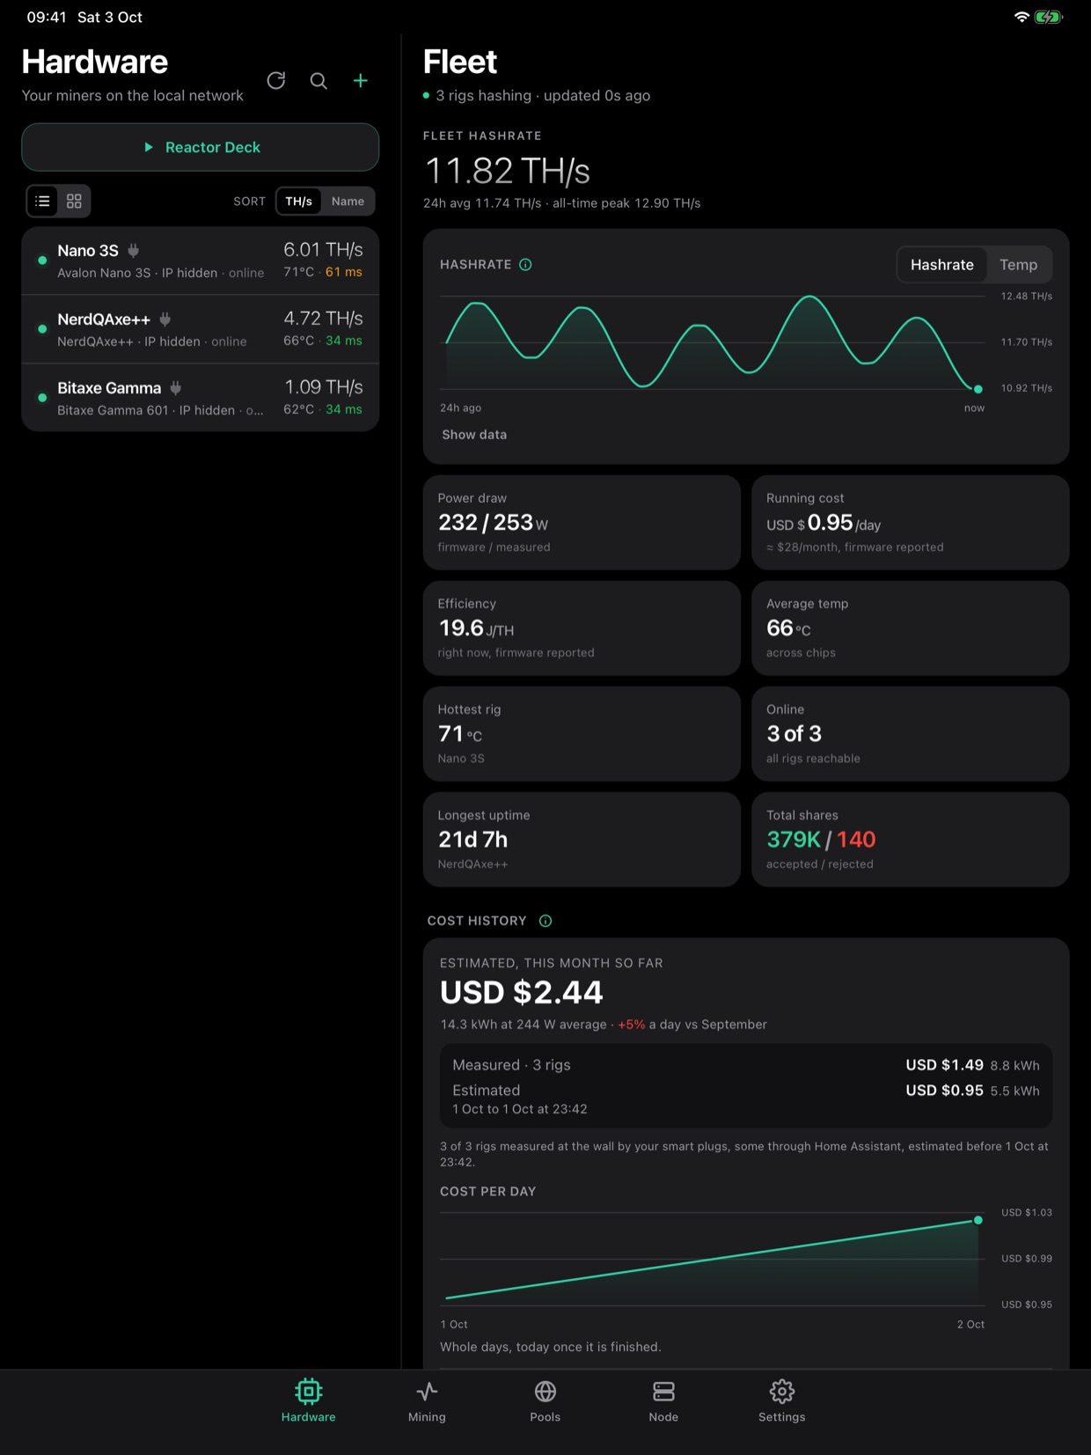Open the hardware search icon
Image resolution: width=1091 pixels, height=1455 pixels.
(319, 81)
